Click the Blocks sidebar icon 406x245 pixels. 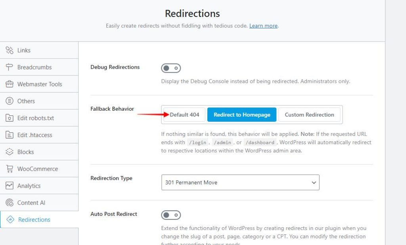pos(10,152)
